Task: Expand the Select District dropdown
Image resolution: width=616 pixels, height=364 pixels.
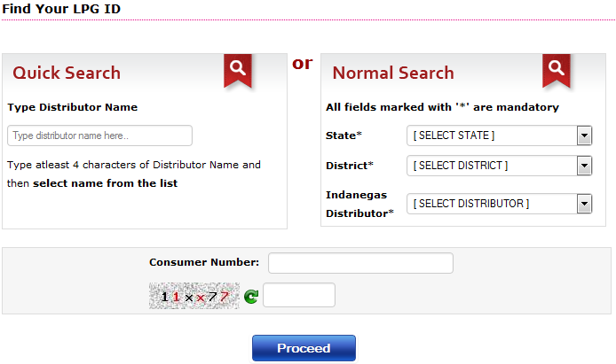Action: (499, 166)
